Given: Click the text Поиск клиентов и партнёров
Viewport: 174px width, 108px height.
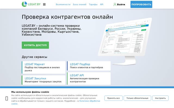Looking at the screenshot, I should click(86, 67).
